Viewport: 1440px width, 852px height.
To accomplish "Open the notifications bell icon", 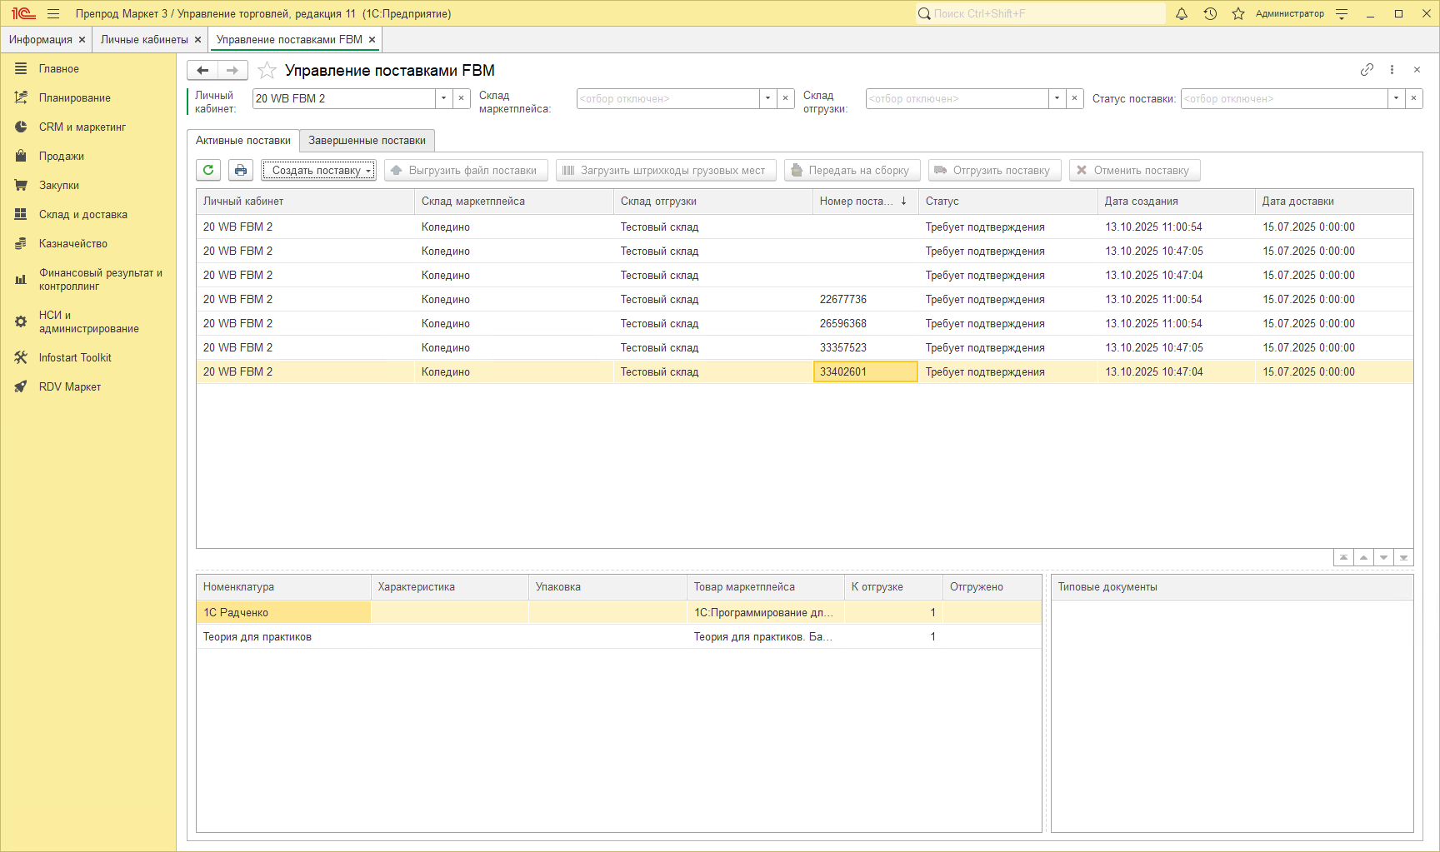I will 1182,13.
